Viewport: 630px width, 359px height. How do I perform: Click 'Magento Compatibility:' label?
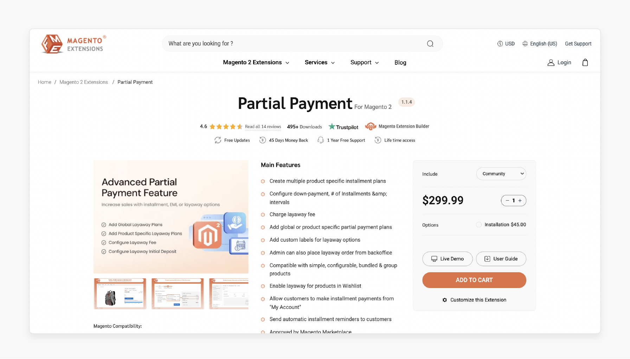coord(118,326)
